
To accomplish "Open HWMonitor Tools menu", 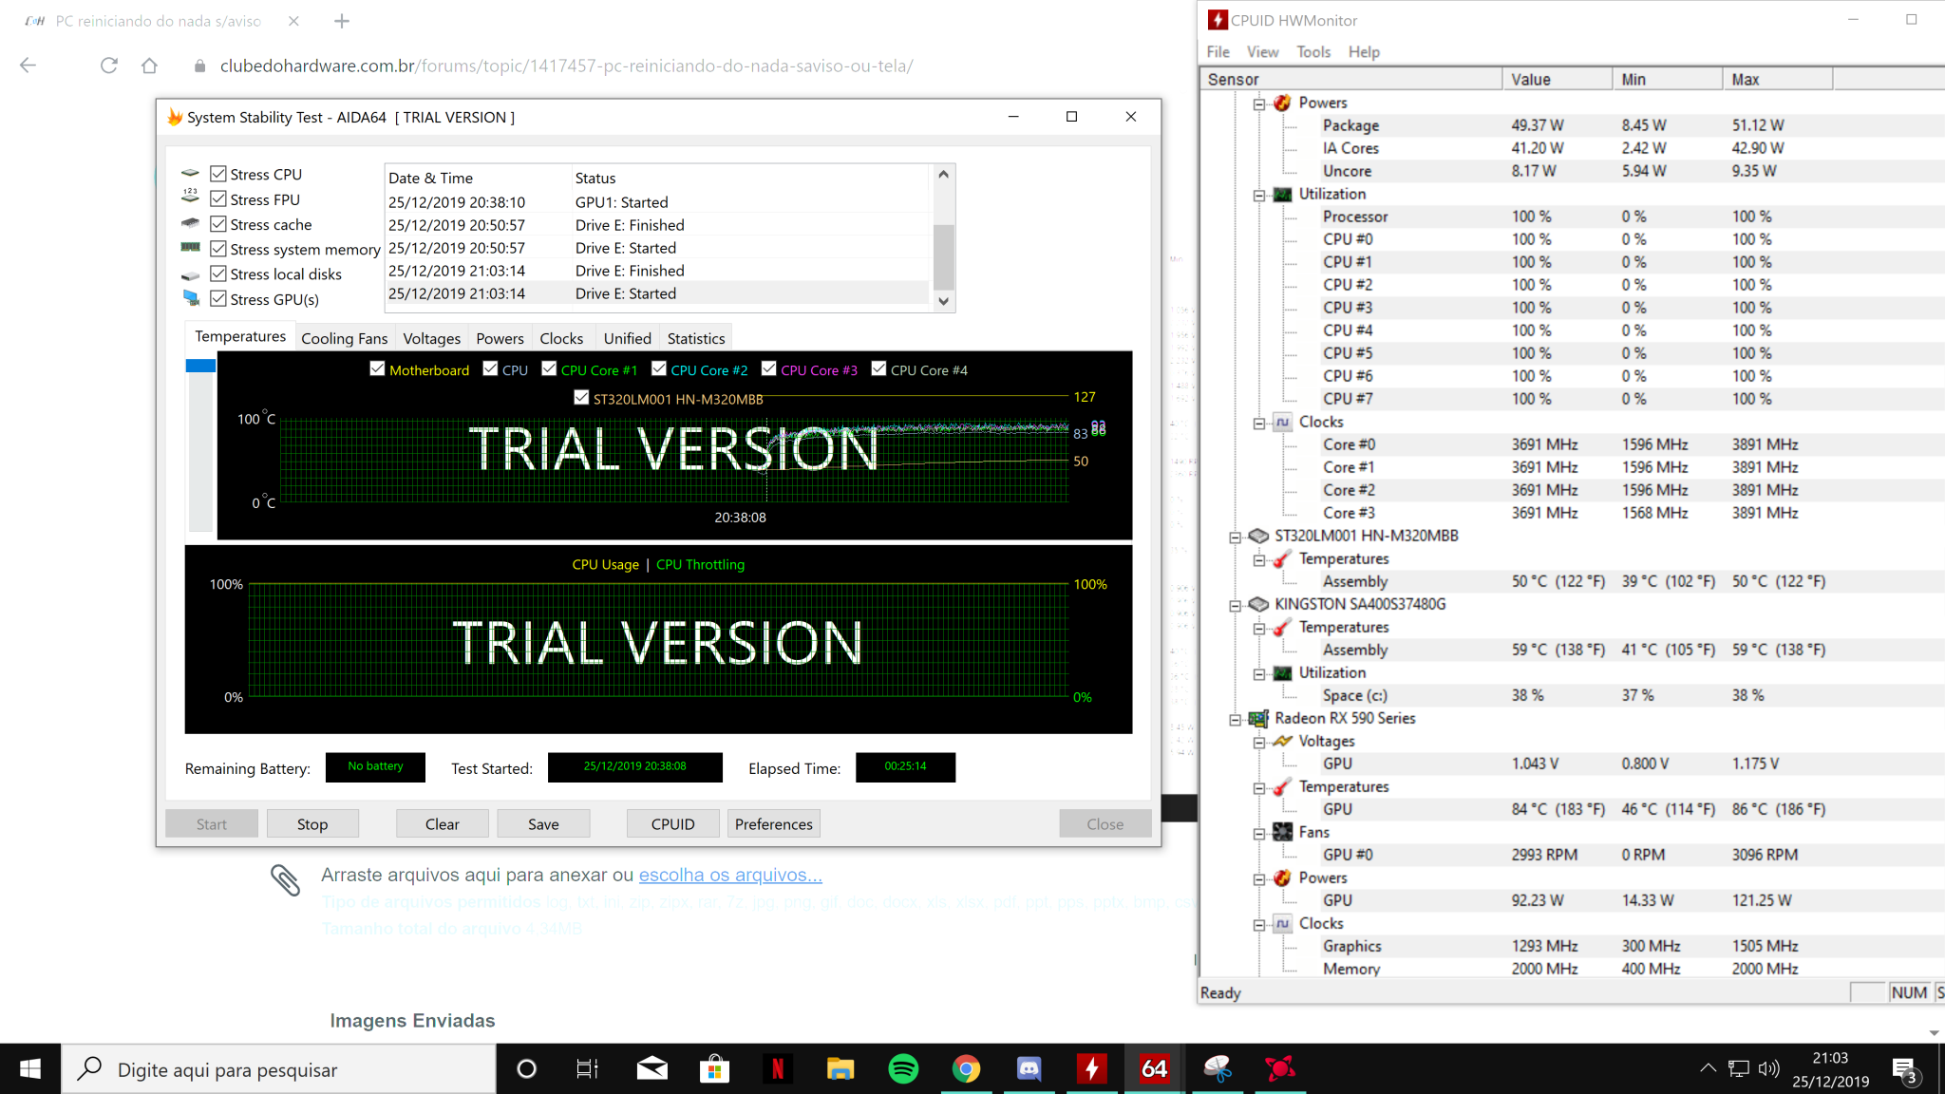I will [1313, 51].
